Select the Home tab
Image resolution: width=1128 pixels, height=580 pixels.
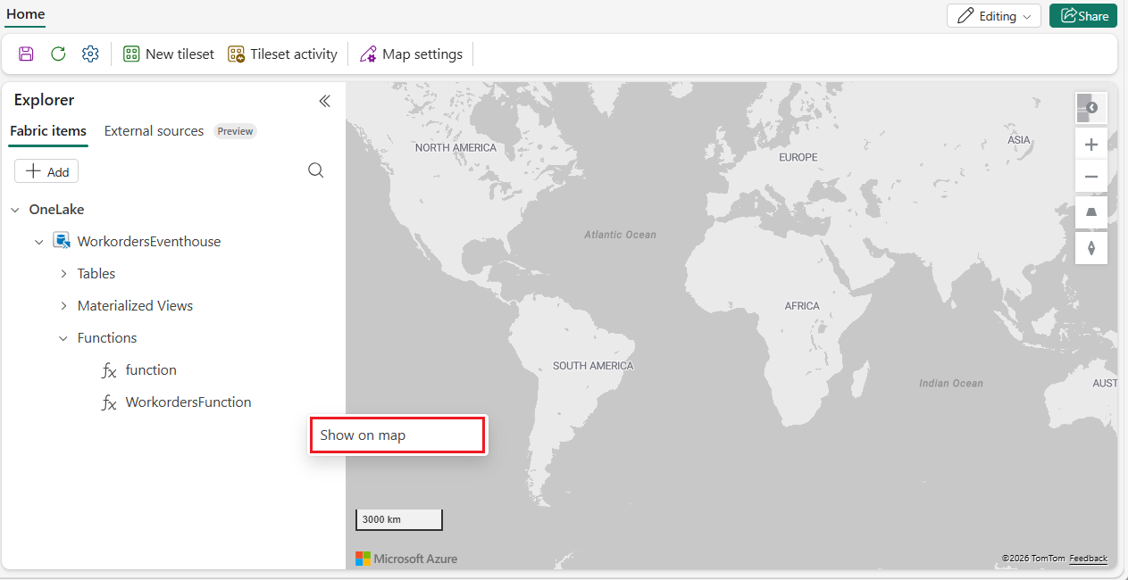(25, 14)
